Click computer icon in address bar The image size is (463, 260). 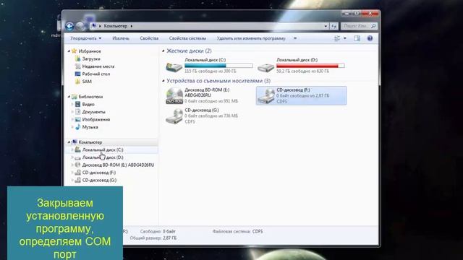click(x=94, y=26)
